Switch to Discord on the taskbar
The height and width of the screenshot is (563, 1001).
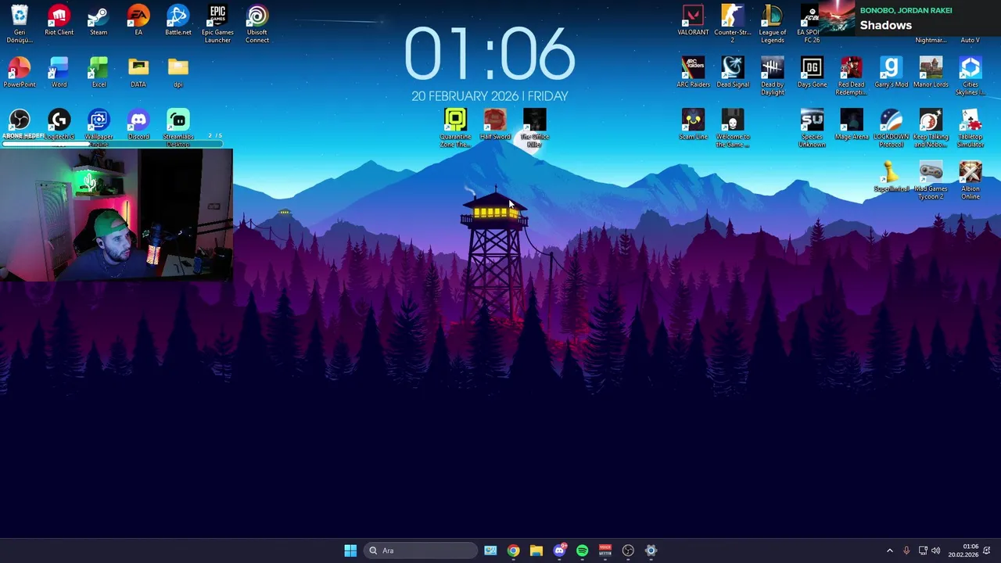pos(559,550)
